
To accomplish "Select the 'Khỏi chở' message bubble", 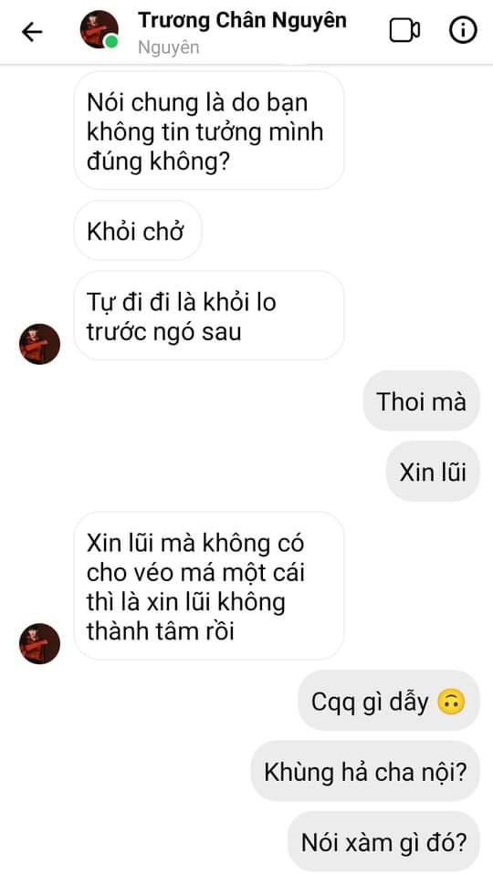I will tap(138, 231).
